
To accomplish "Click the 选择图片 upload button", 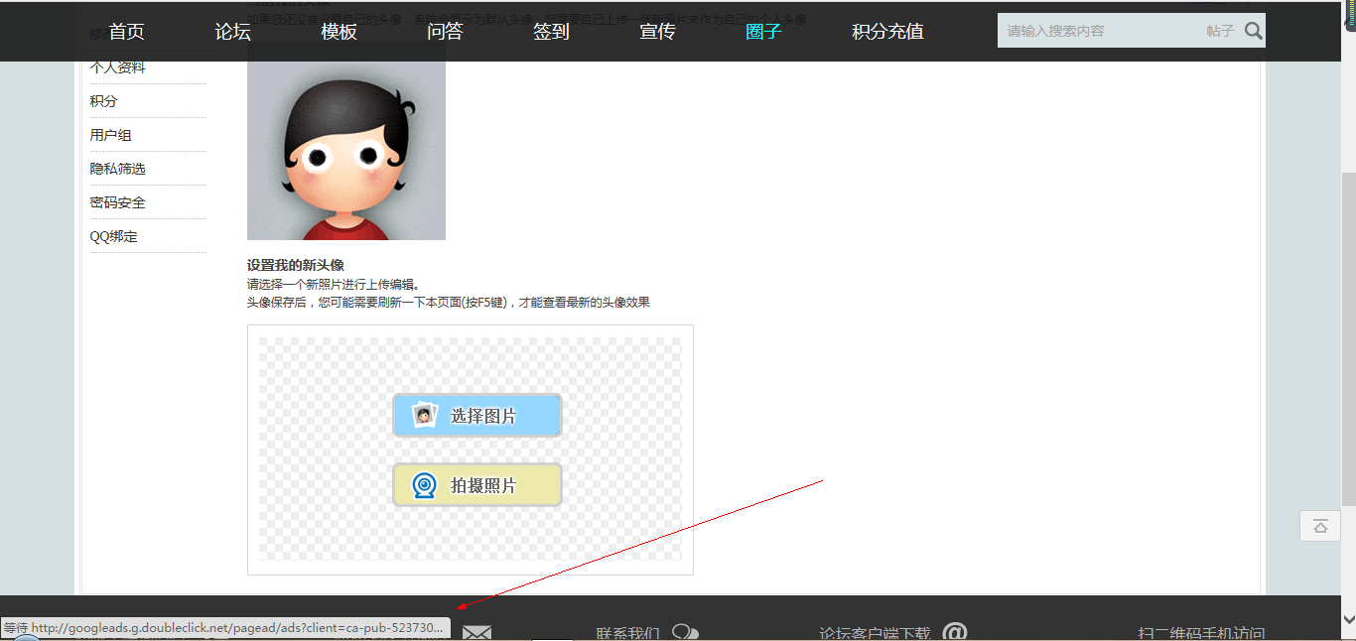I will [476, 415].
